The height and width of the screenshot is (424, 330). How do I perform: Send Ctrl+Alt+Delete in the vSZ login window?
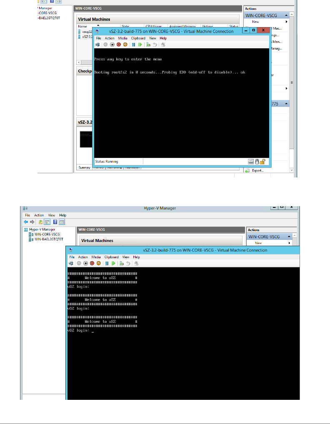71,263
